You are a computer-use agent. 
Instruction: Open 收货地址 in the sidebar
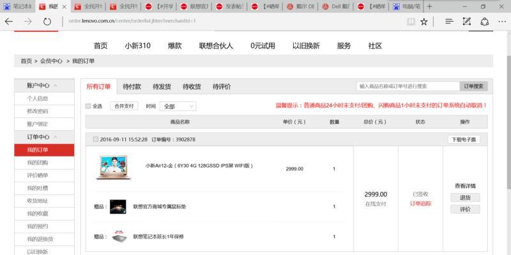pos(38,201)
